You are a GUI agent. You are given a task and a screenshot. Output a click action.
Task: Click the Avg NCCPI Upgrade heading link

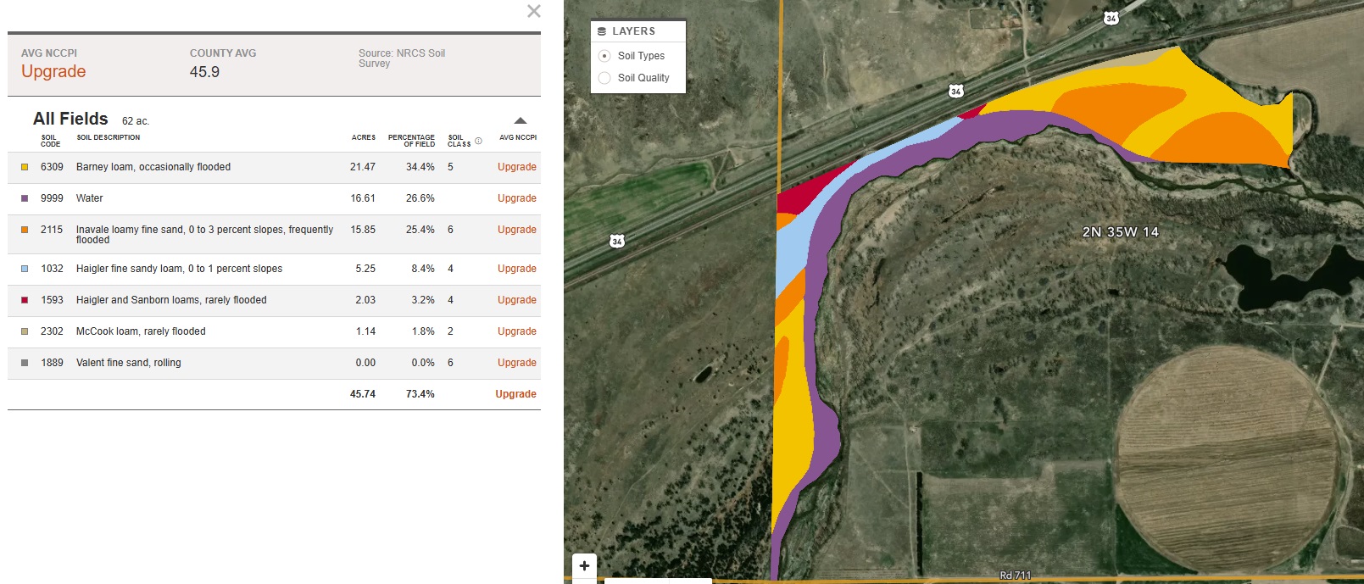[x=53, y=72]
